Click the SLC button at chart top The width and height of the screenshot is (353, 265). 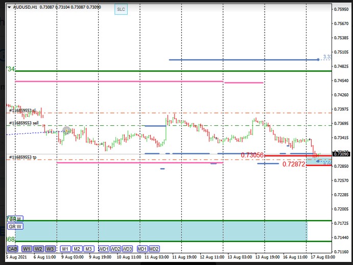(x=121, y=9)
